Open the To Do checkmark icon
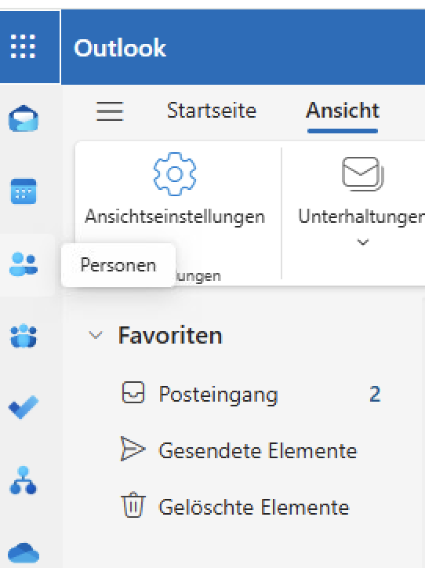Image resolution: width=425 pixels, height=568 pixels. pyautogui.click(x=24, y=407)
